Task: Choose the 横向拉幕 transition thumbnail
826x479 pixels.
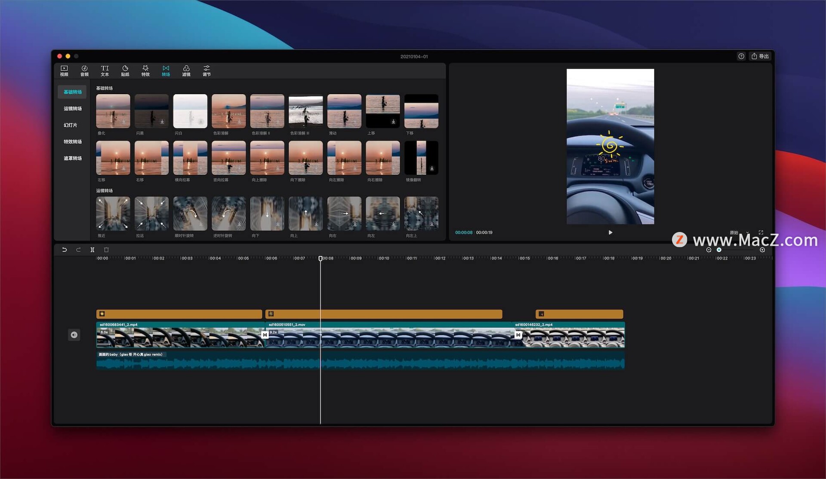Action: (190, 158)
